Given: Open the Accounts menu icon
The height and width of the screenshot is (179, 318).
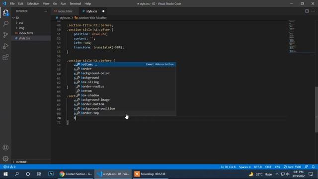Looking at the screenshot, I should coord(5,148).
